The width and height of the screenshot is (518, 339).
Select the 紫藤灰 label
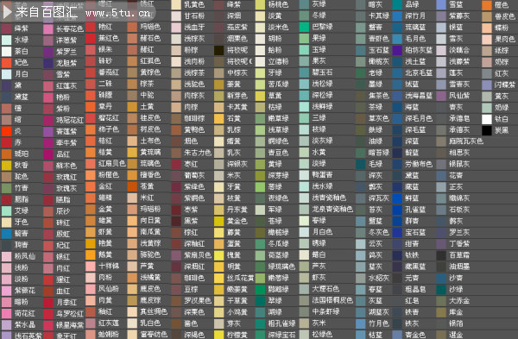click(459, 16)
